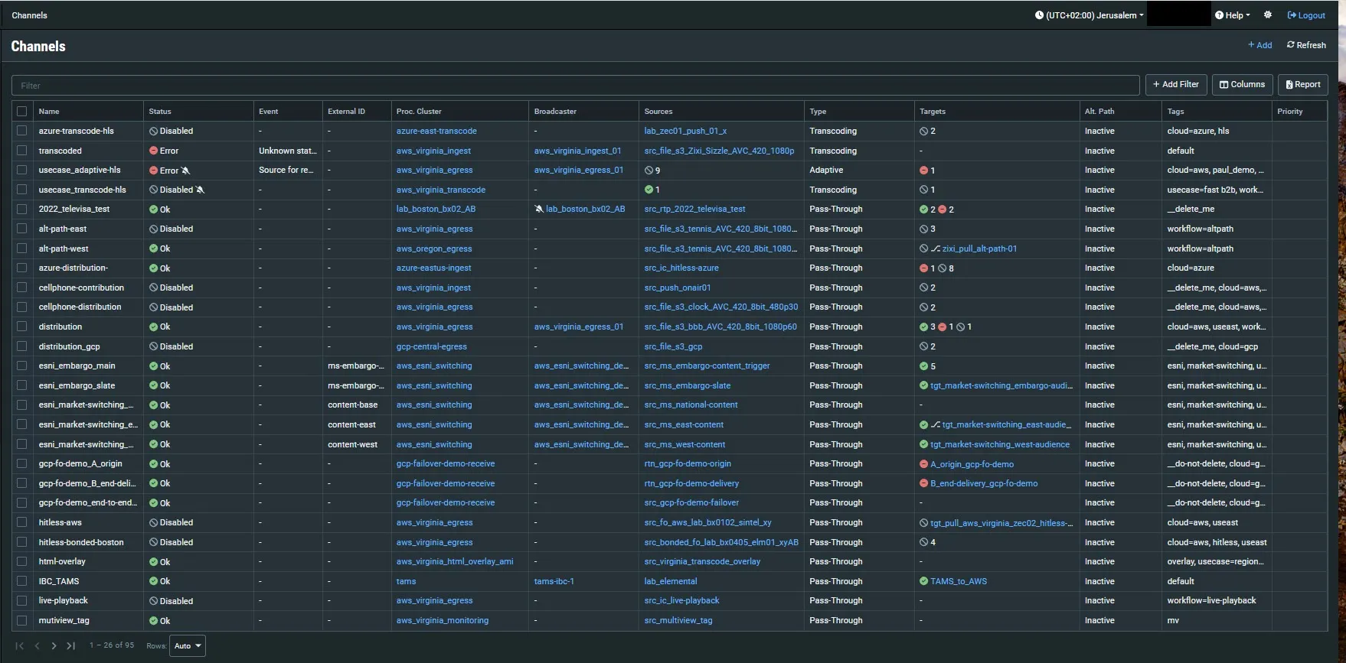The width and height of the screenshot is (1346, 663).
Task: Open the Rows Auto dropdown
Action: 188,646
